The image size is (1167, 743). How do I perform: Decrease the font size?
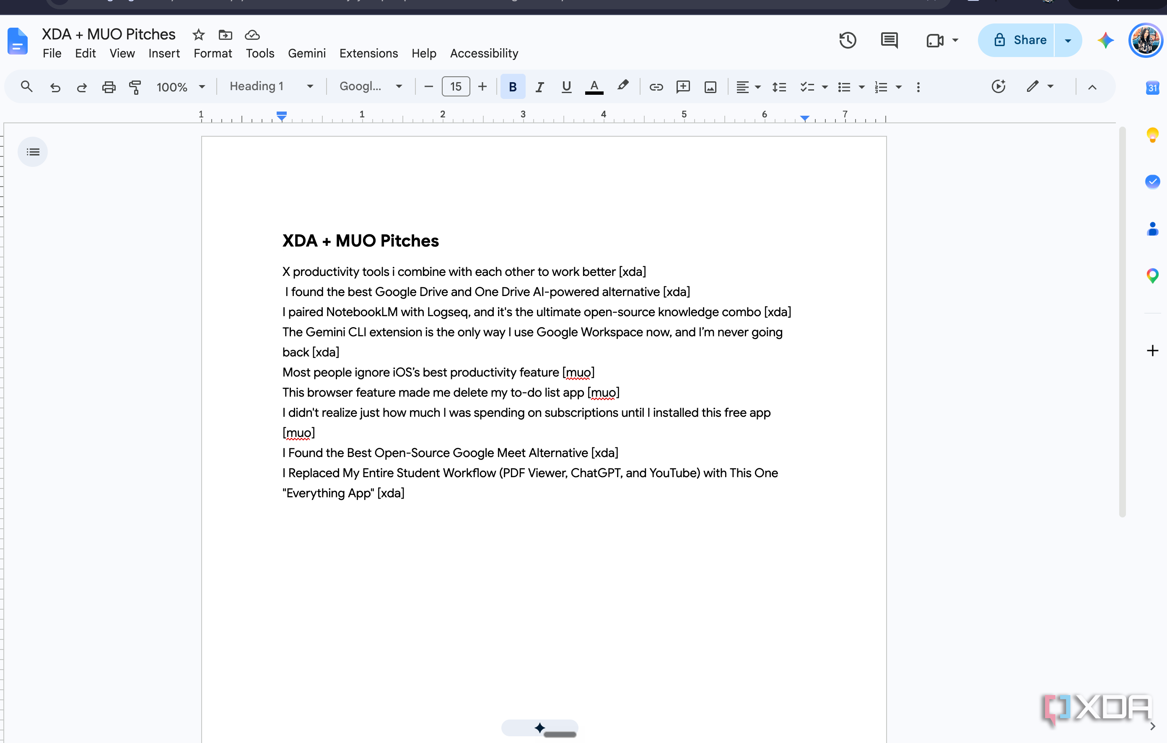[x=428, y=87]
